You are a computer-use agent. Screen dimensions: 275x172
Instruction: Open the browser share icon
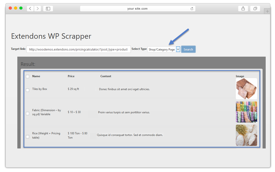coord(243,9)
